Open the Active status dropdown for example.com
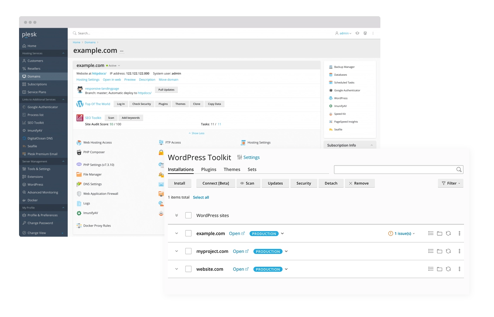 click(x=113, y=66)
